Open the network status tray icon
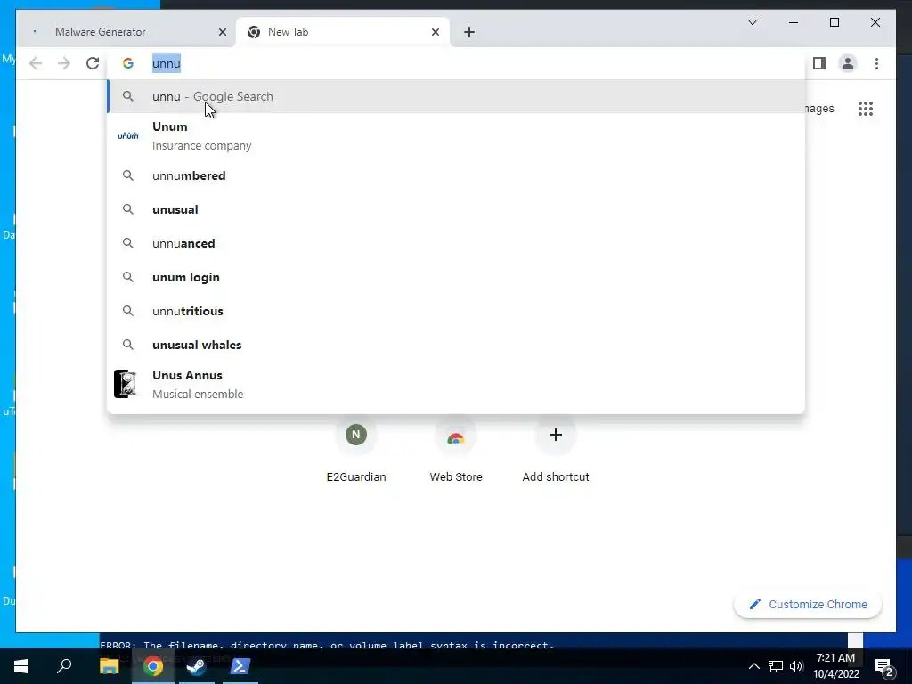The image size is (912, 684). 776,666
